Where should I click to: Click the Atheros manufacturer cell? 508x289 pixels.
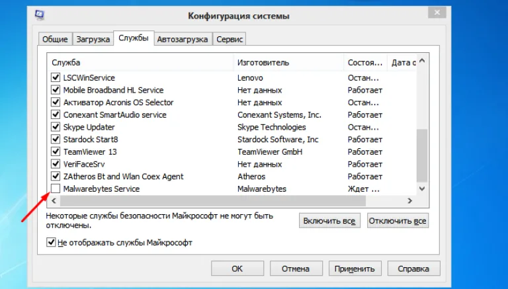click(251, 177)
